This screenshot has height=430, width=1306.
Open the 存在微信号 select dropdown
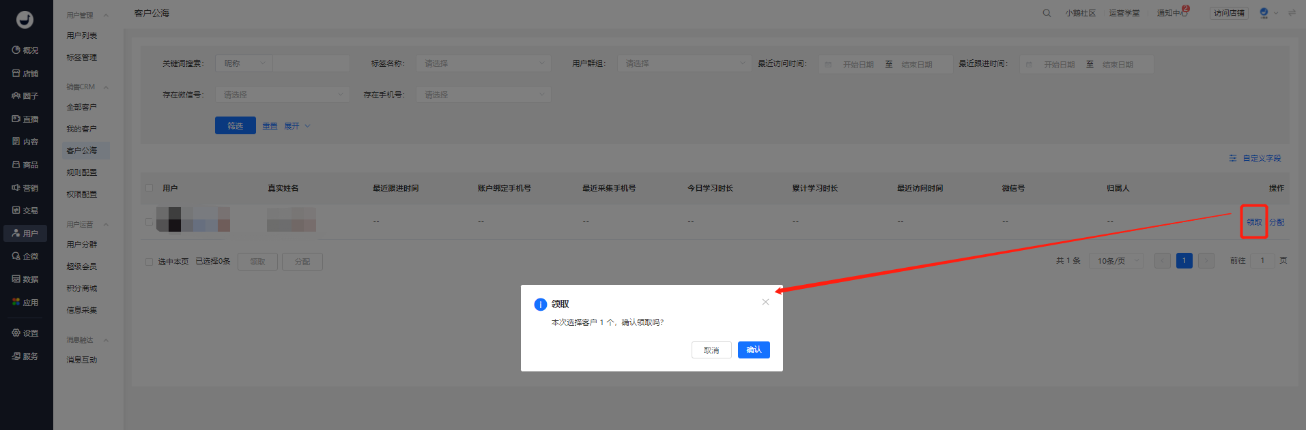click(283, 95)
